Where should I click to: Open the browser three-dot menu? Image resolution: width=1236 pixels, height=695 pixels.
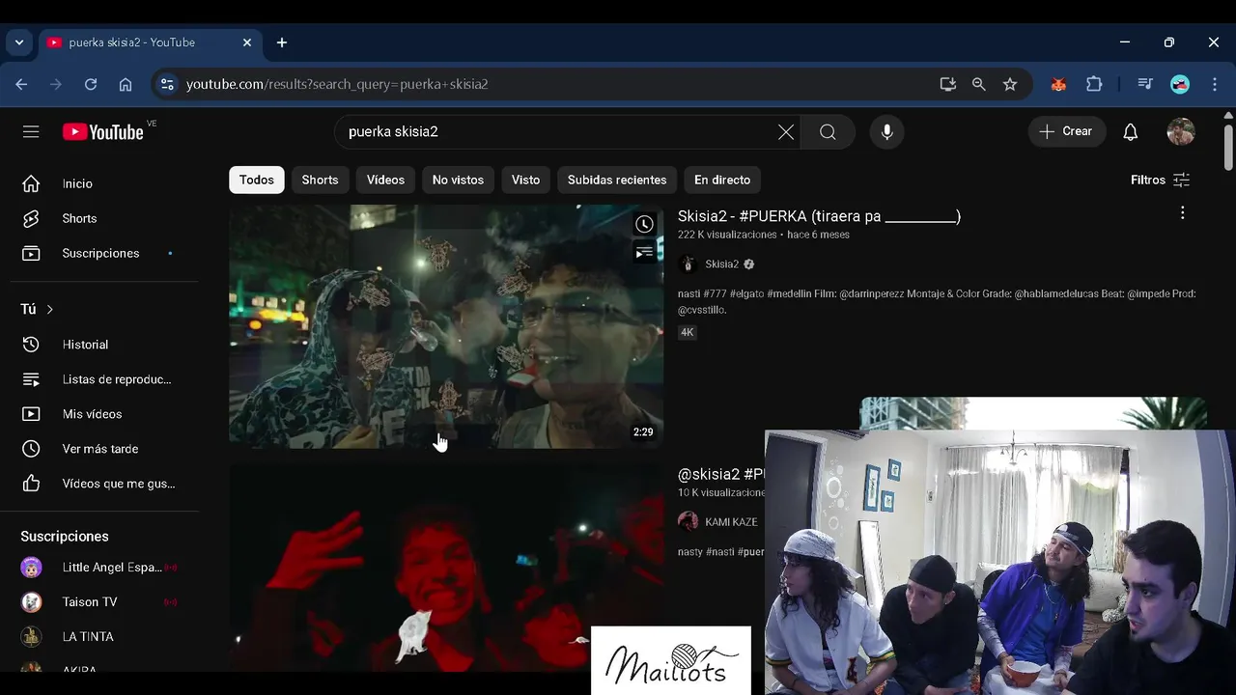pyautogui.click(x=1215, y=84)
